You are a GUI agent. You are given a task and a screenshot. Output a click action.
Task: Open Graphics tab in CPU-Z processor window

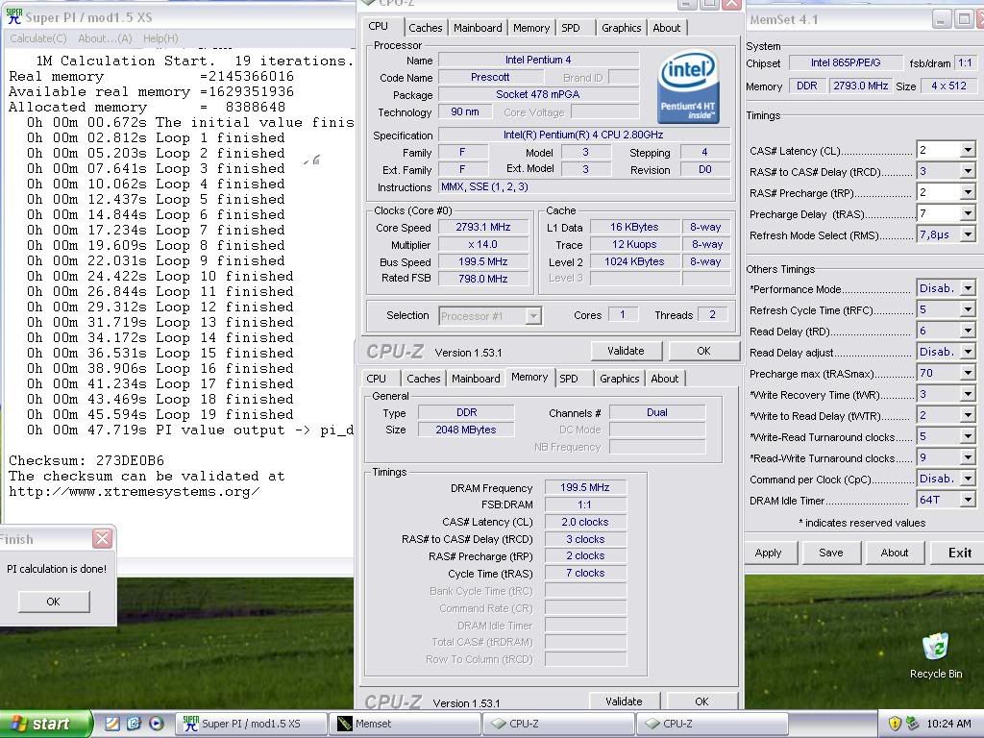(622, 28)
